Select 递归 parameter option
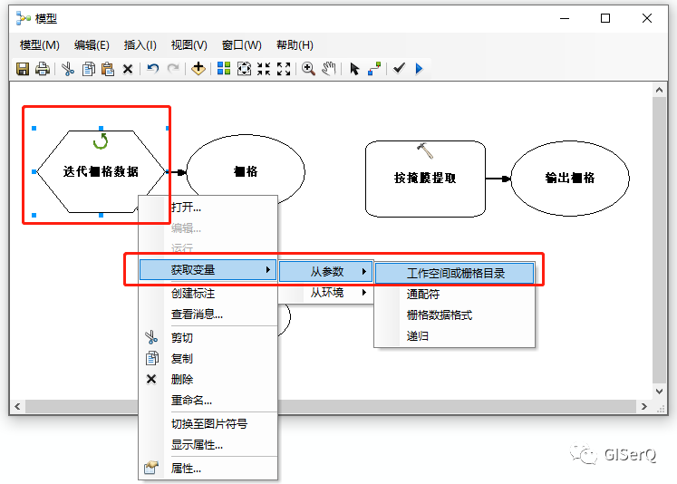677x484 pixels. [x=455, y=336]
